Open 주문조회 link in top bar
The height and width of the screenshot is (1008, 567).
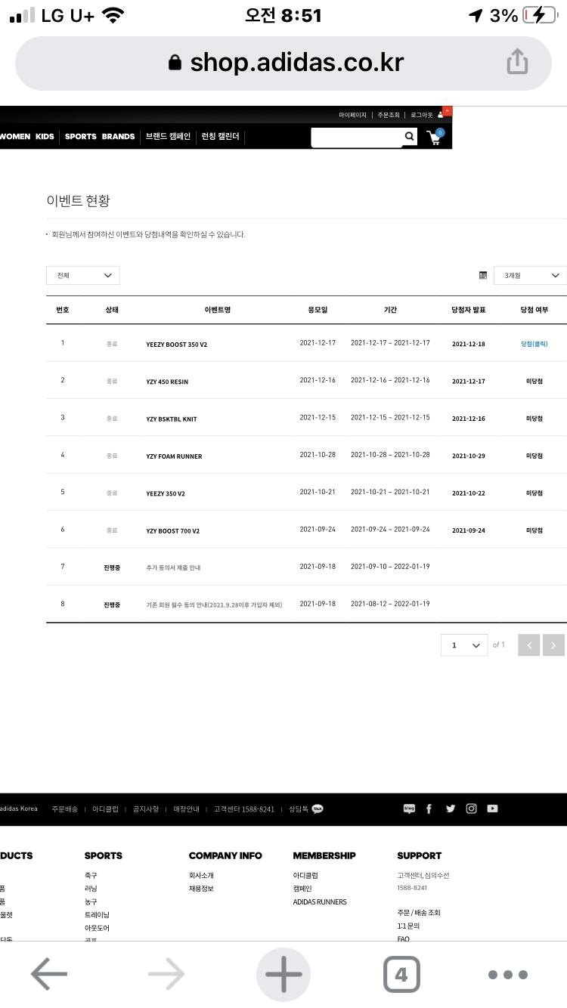(389, 116)
